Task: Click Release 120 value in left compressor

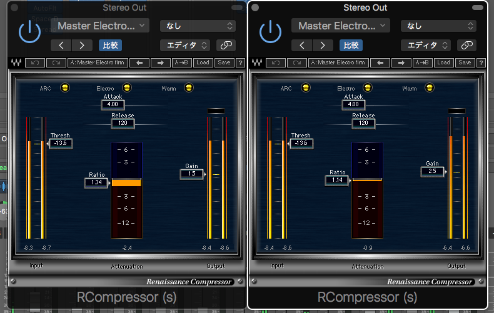Action: coord(123,123)
